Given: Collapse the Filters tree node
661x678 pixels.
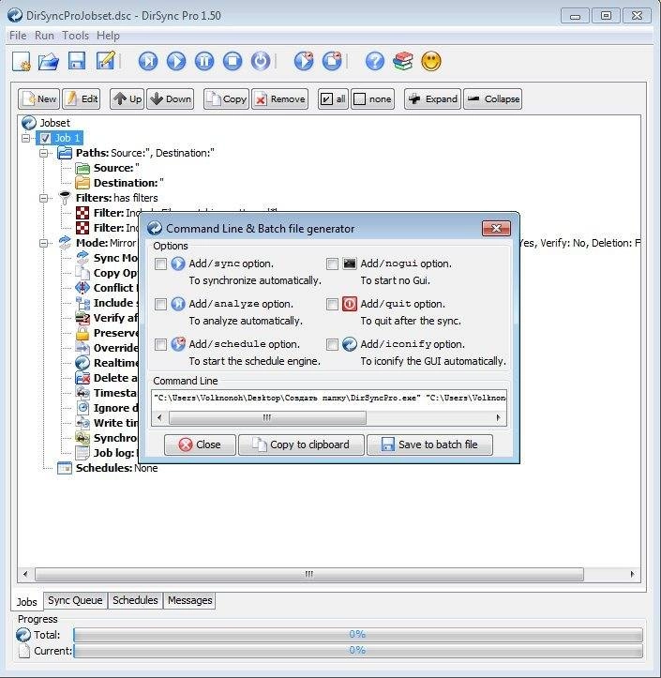Looking at the screenshot, I should tap(43, 198).
